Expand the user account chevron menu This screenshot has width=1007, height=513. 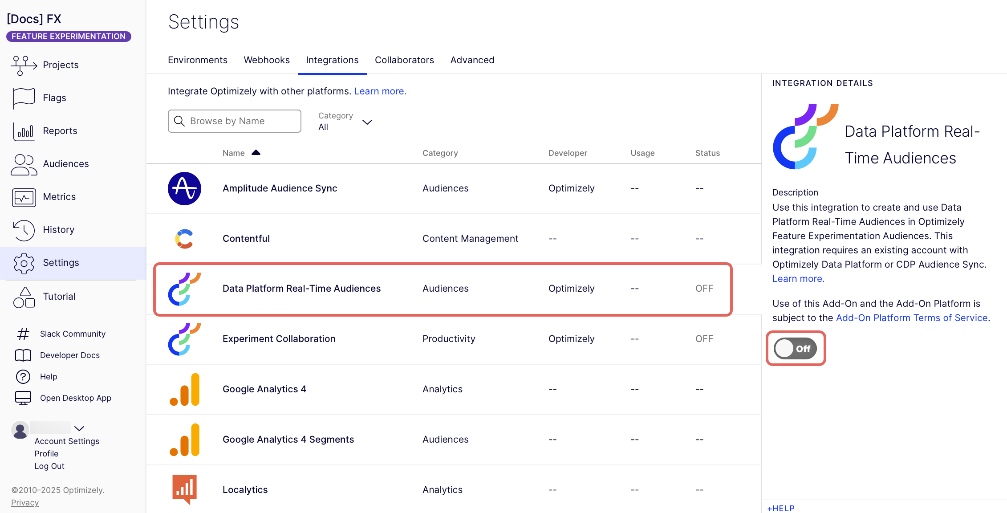[x=79, y=428]
